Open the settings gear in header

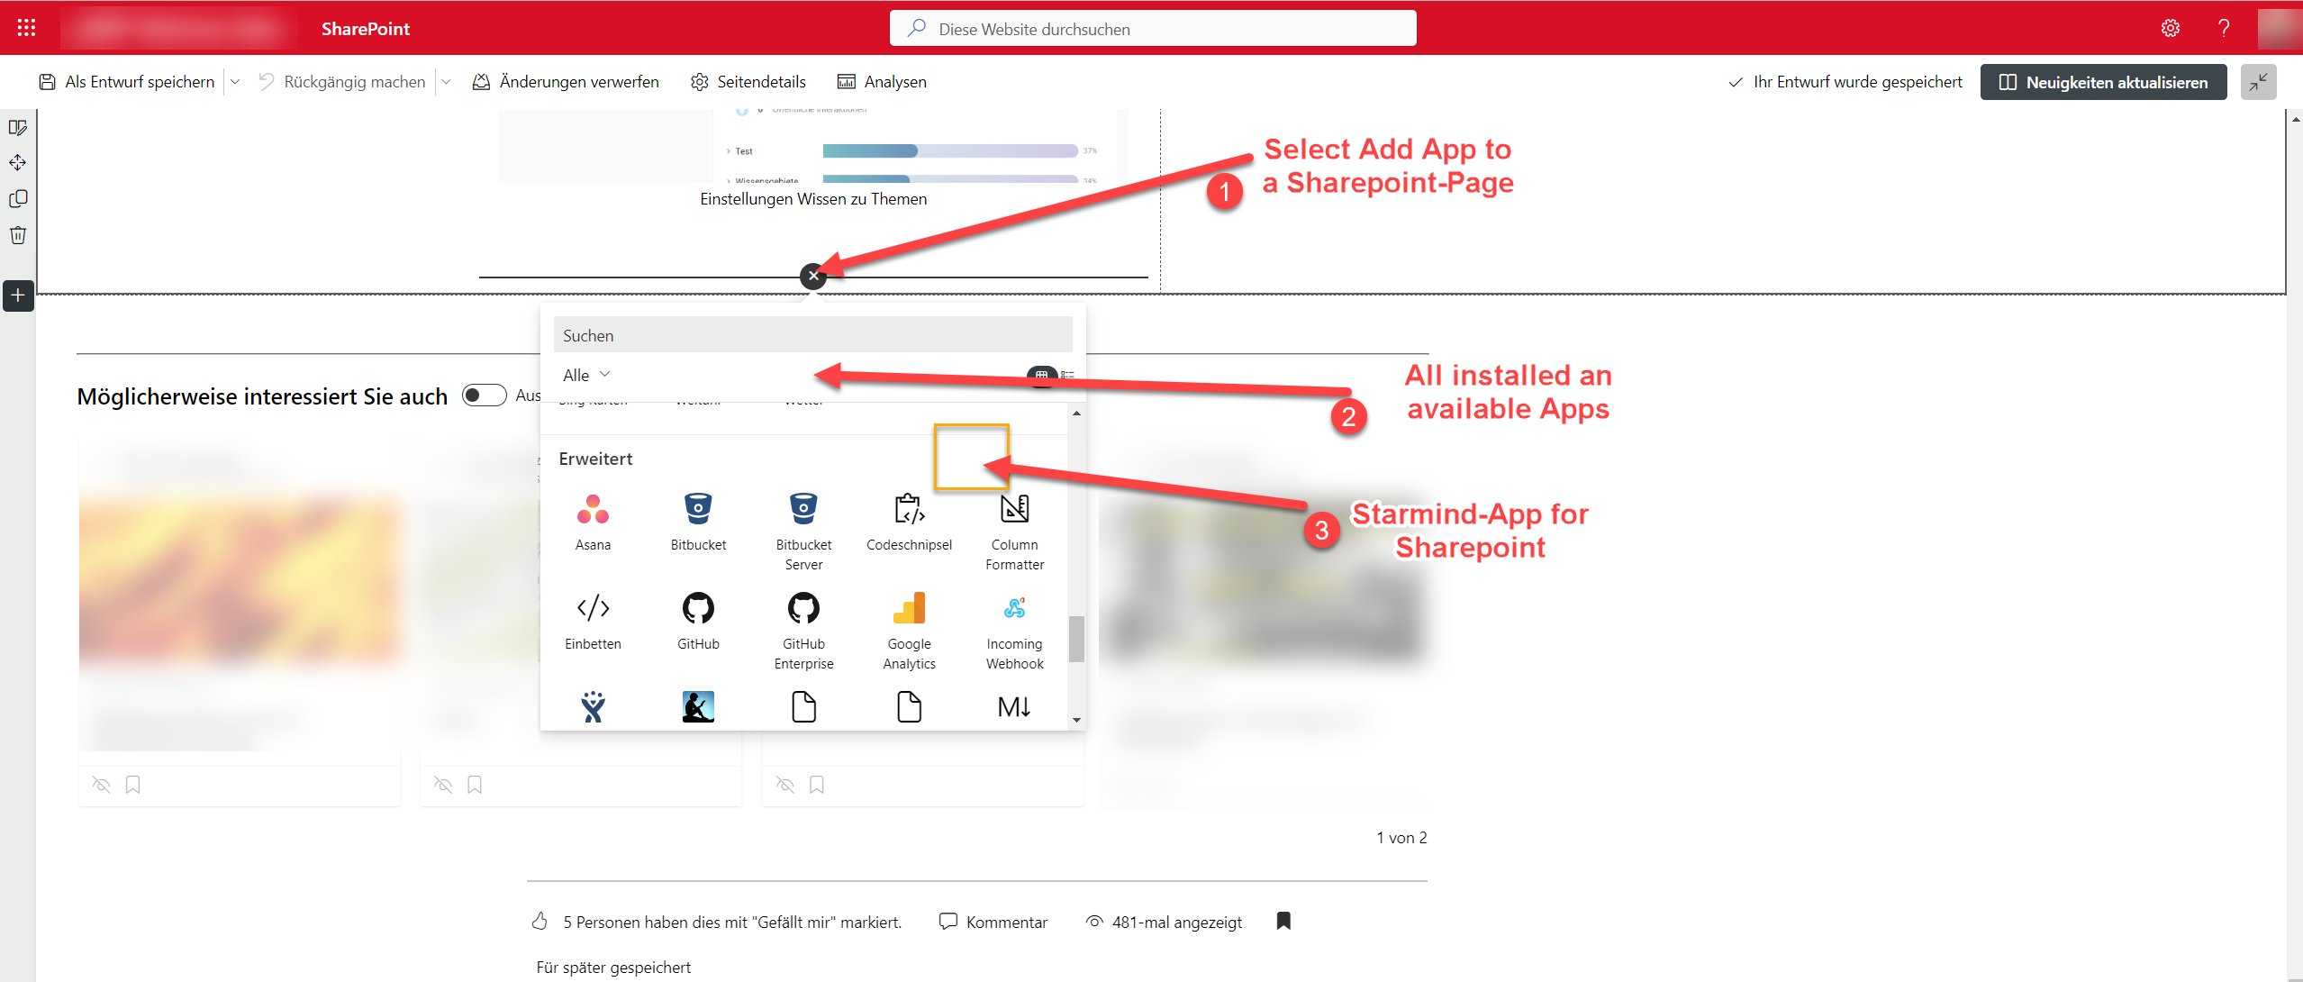pyautogui.click(x=2171, y=28)
